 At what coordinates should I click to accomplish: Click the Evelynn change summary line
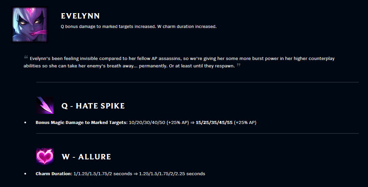pyautogui.click(x=138, y=26)
